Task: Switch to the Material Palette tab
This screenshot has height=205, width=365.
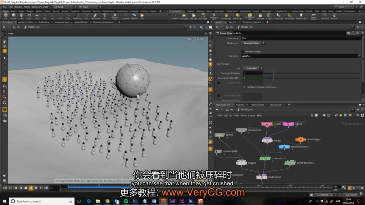Action: pyautogui.click(x=257, y=105)
